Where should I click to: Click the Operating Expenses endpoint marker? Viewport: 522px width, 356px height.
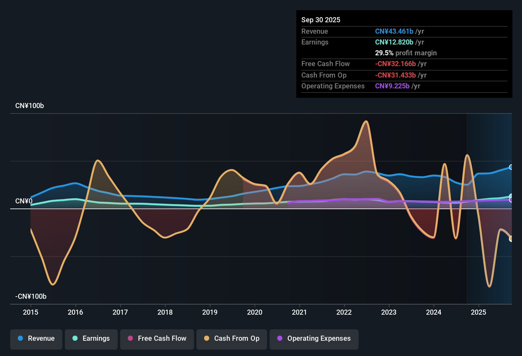512,200
